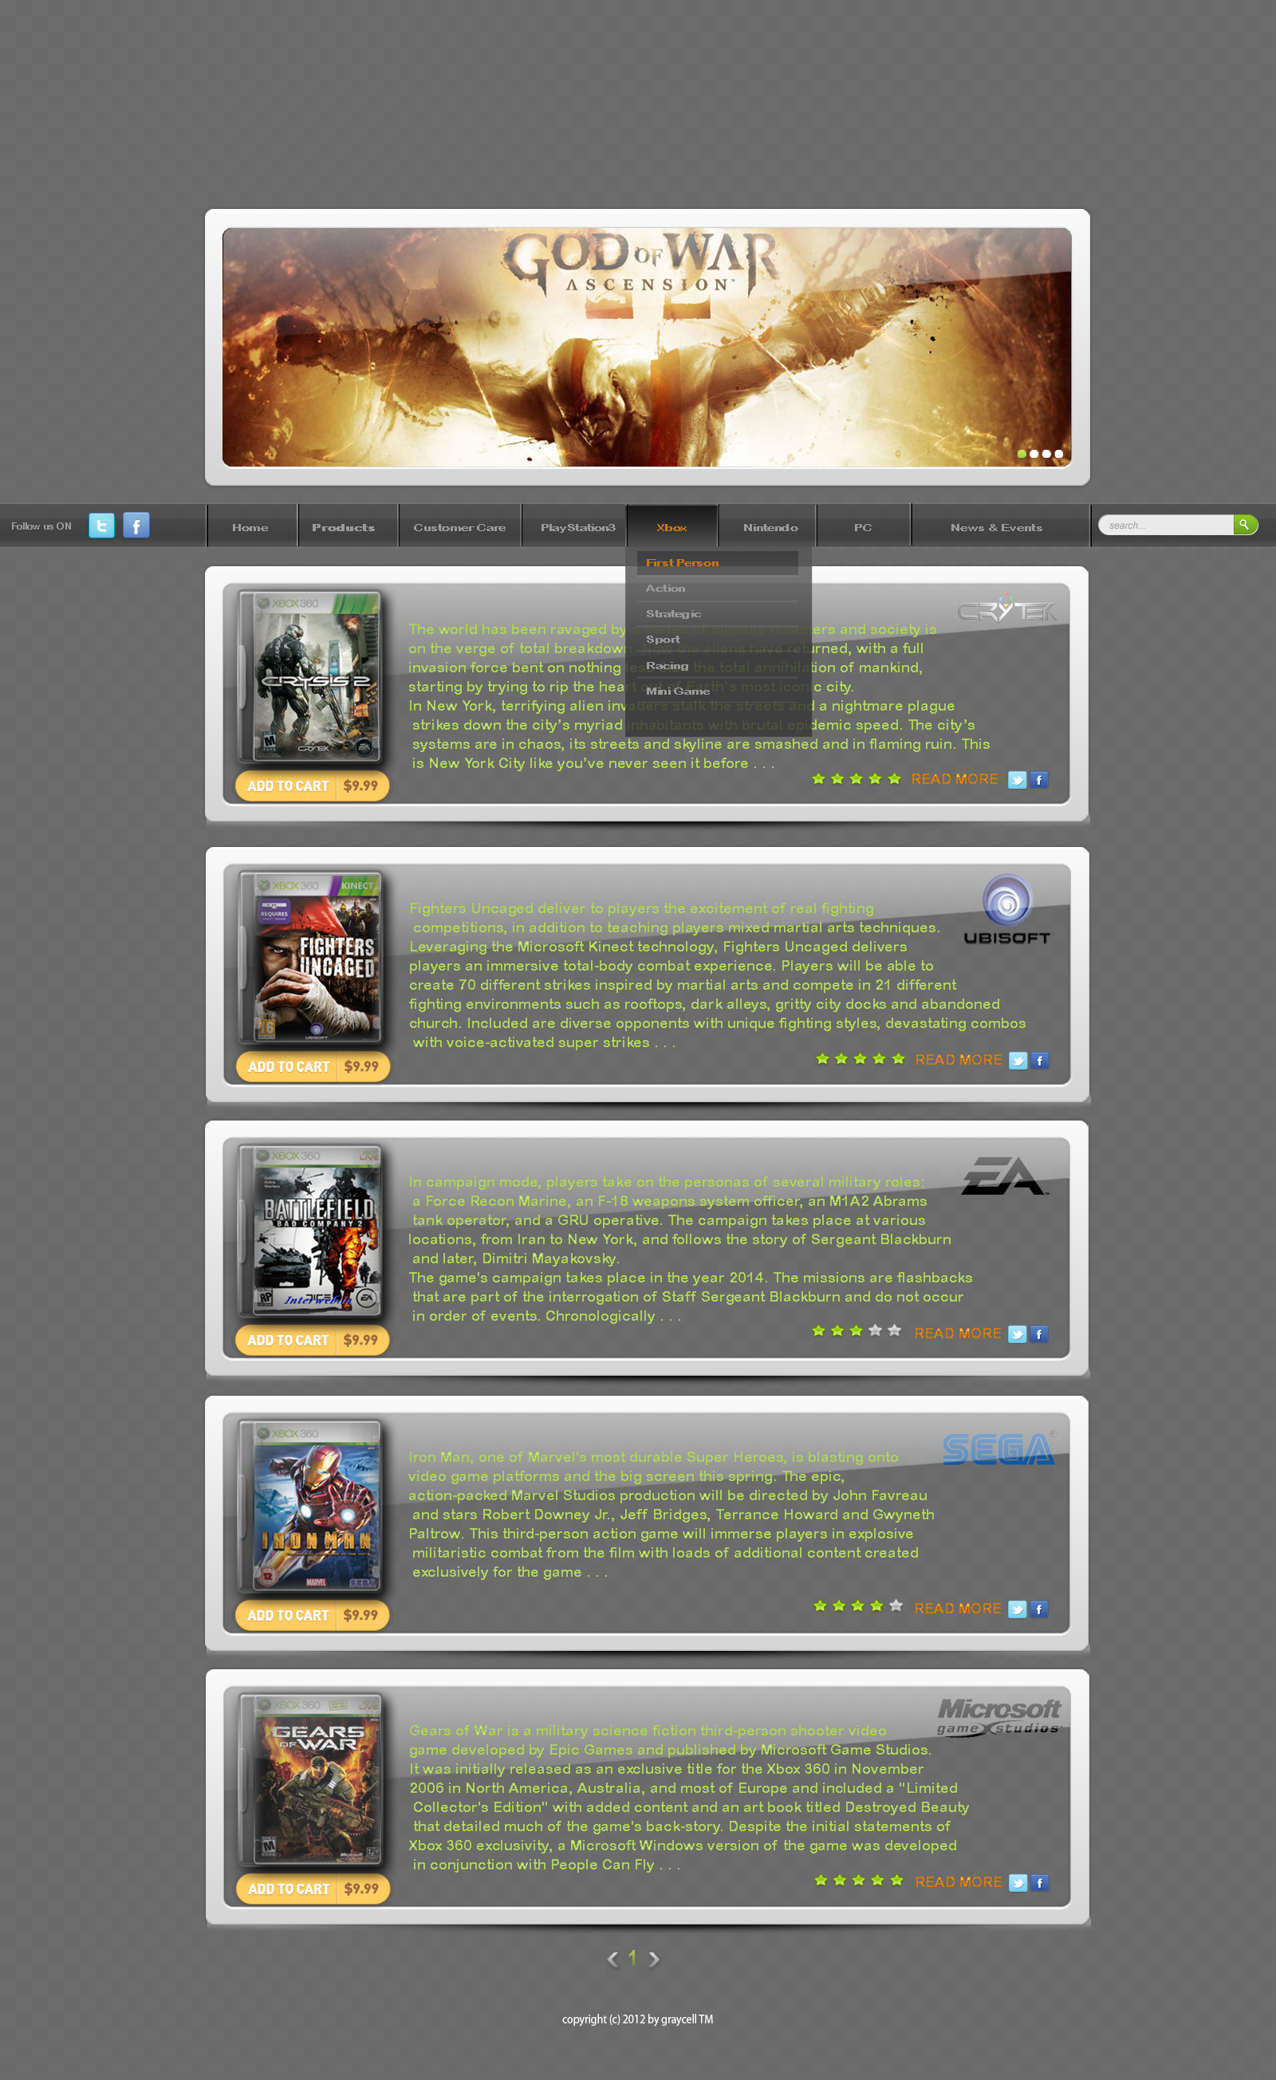The image size is (1276, 2080).
Task: Open the highlighted Xbox menu
Action: (671, 528)
